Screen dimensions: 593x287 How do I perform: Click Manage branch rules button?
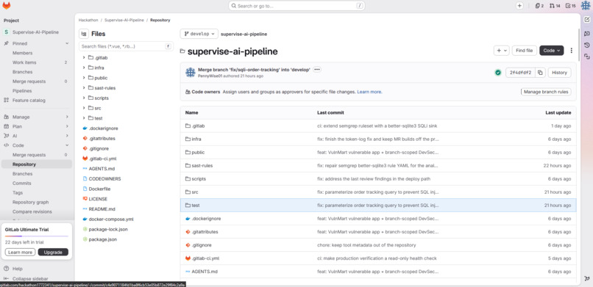tap(546, 92)
